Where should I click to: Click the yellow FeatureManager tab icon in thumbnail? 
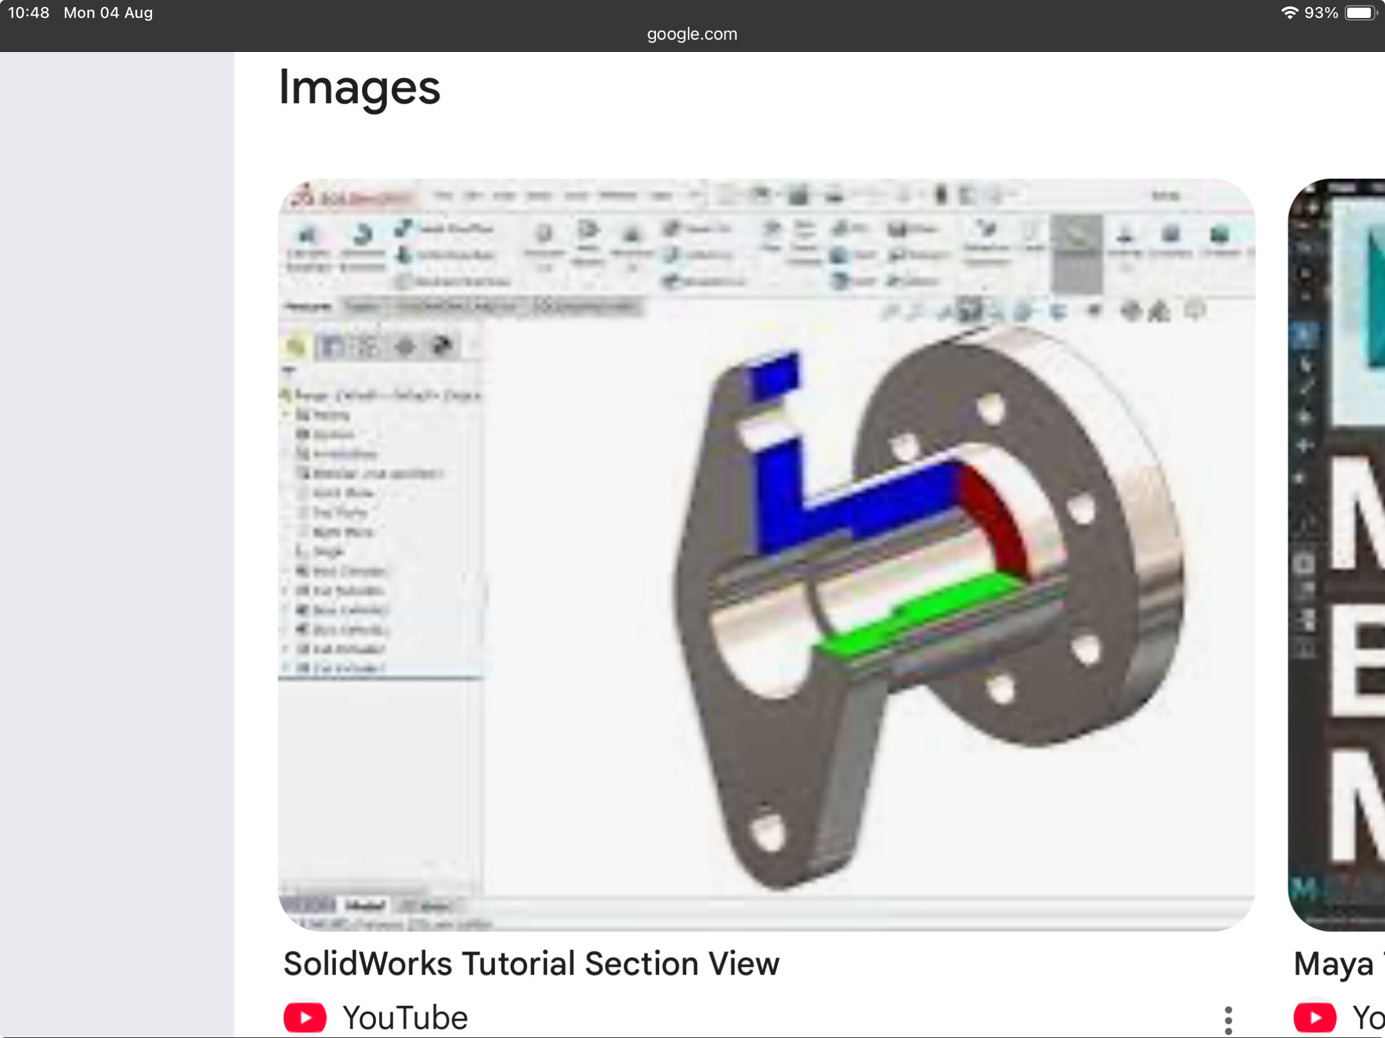point(296,347)
